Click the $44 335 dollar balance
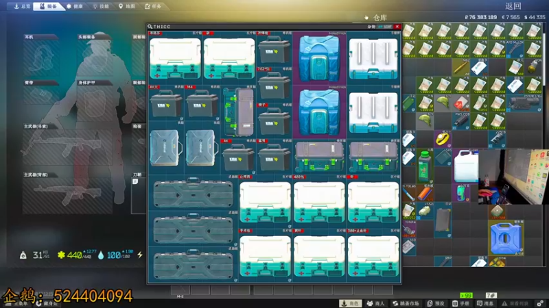The height and width of the screenshot is (308, 549). [535, 17]
